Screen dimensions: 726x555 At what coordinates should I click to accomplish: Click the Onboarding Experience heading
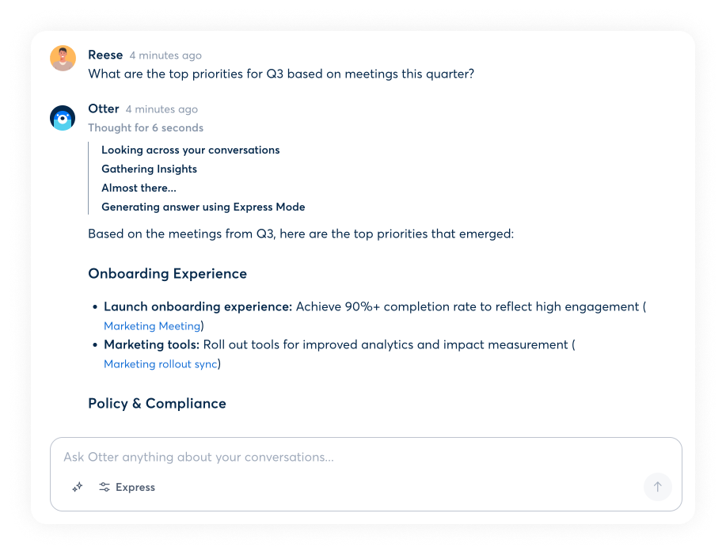pyautogui.click(x=167, y=274)
